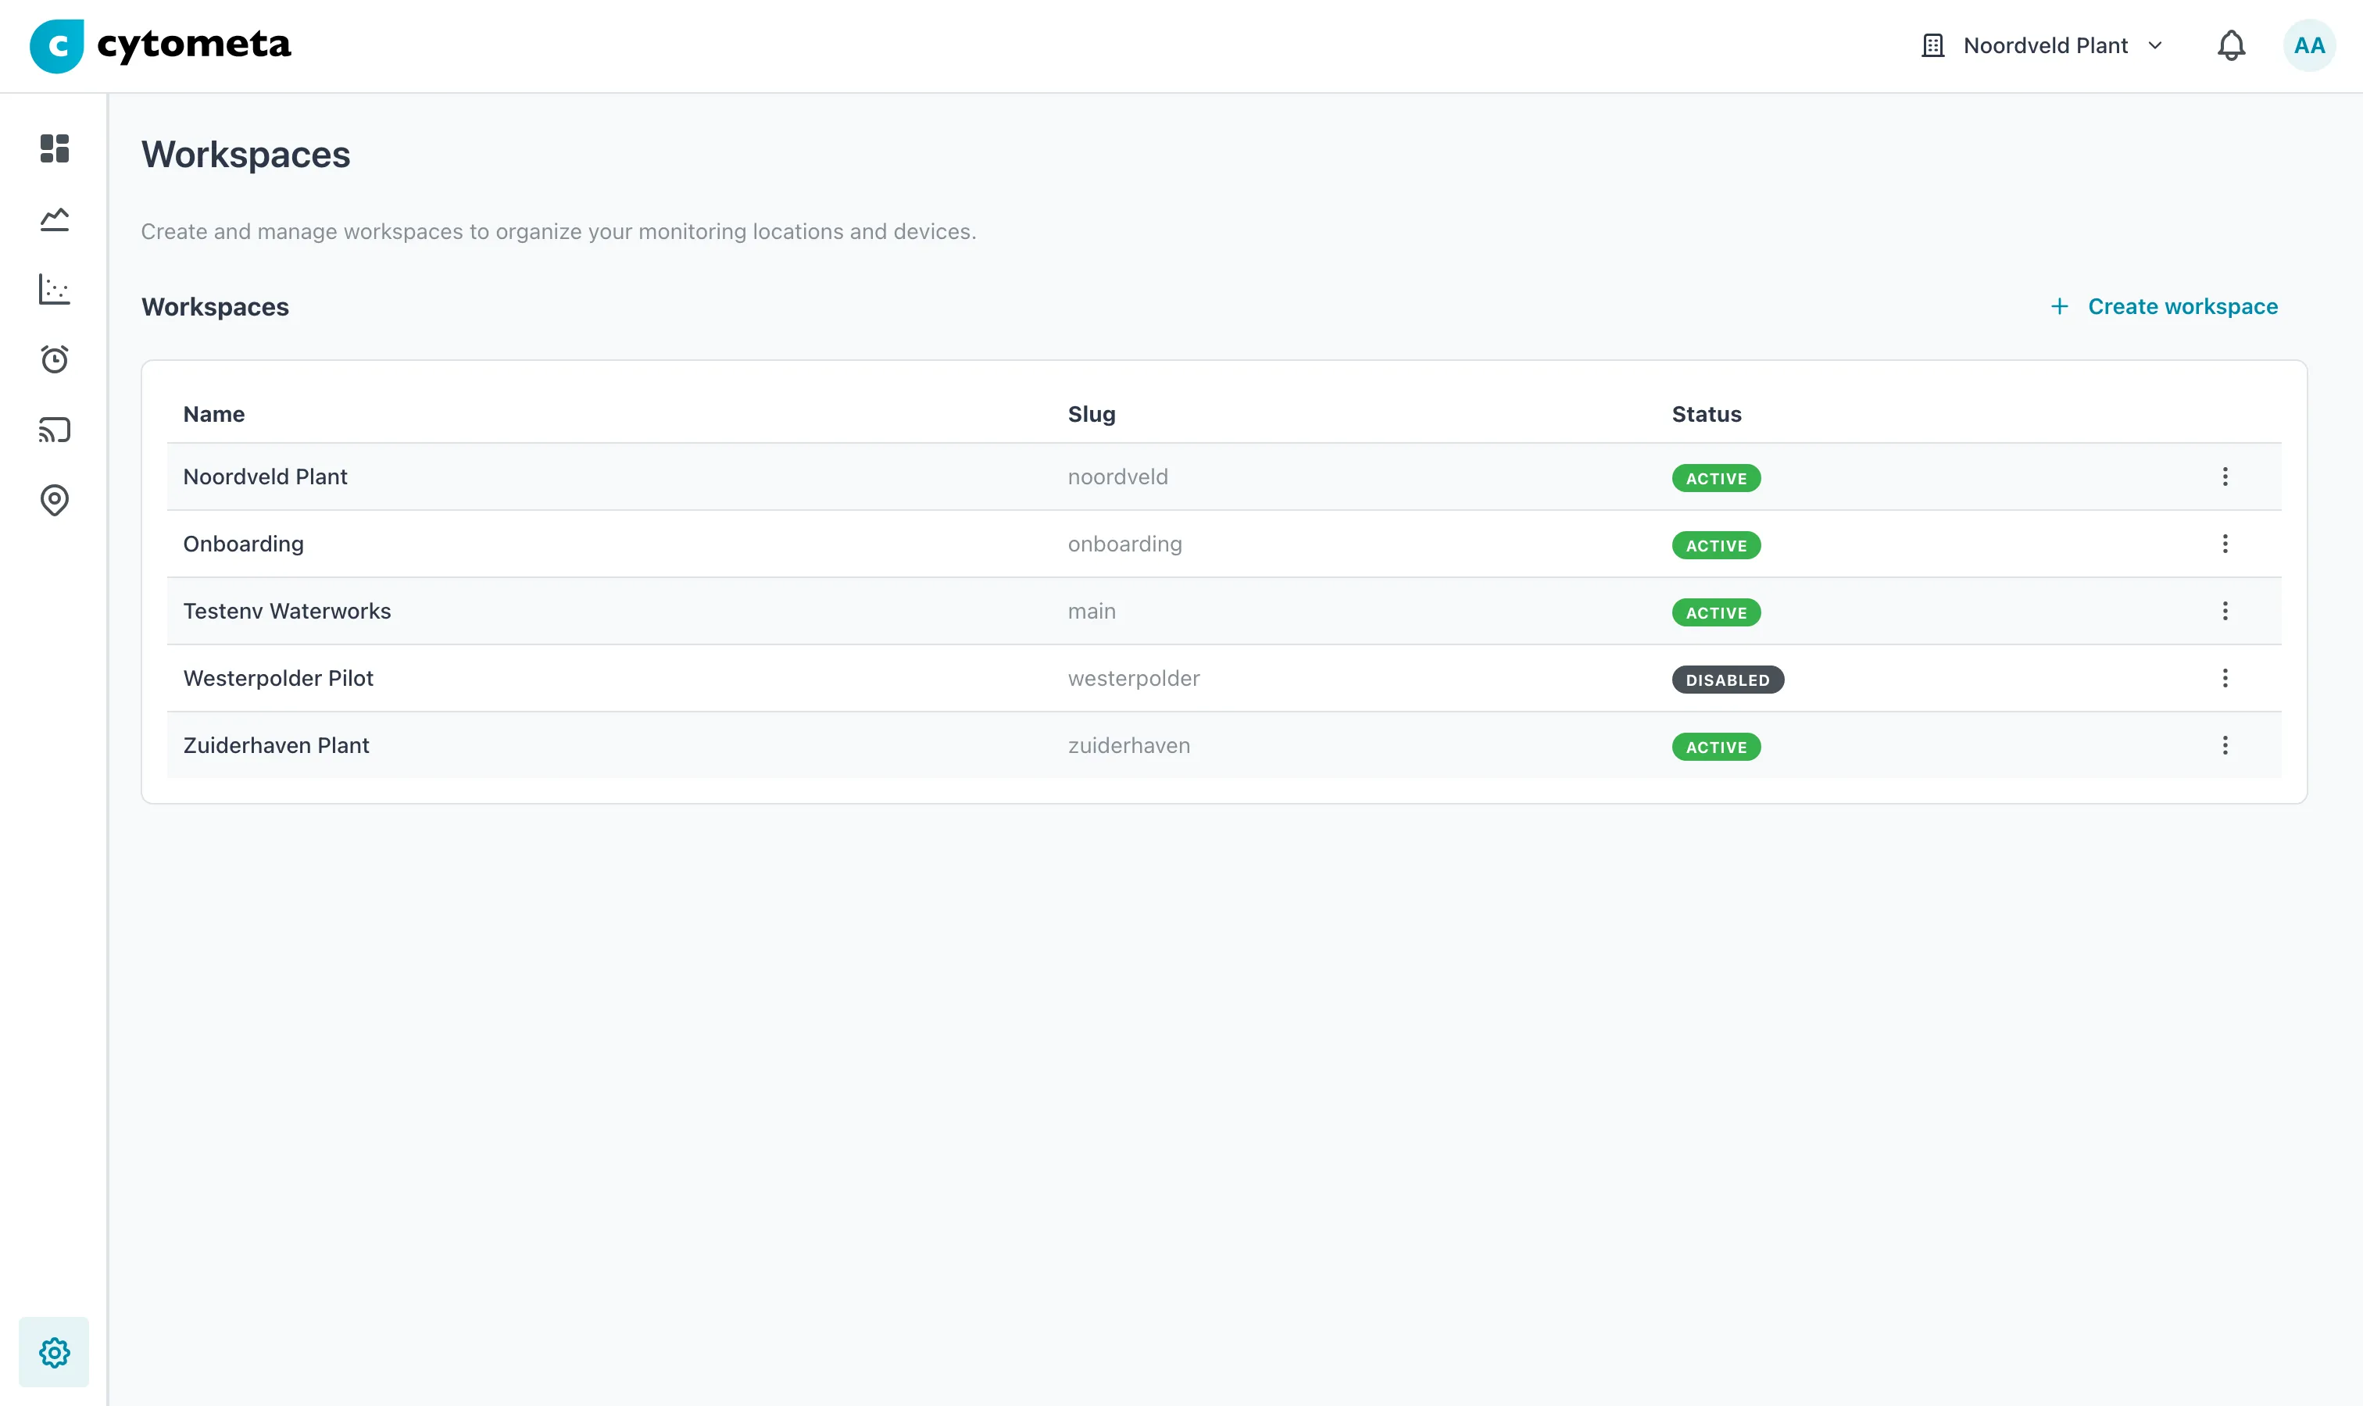Viewport: 2363px width, 1406px height.
Task: Click the 'onboarding' slug cell
Action: 1124,544
